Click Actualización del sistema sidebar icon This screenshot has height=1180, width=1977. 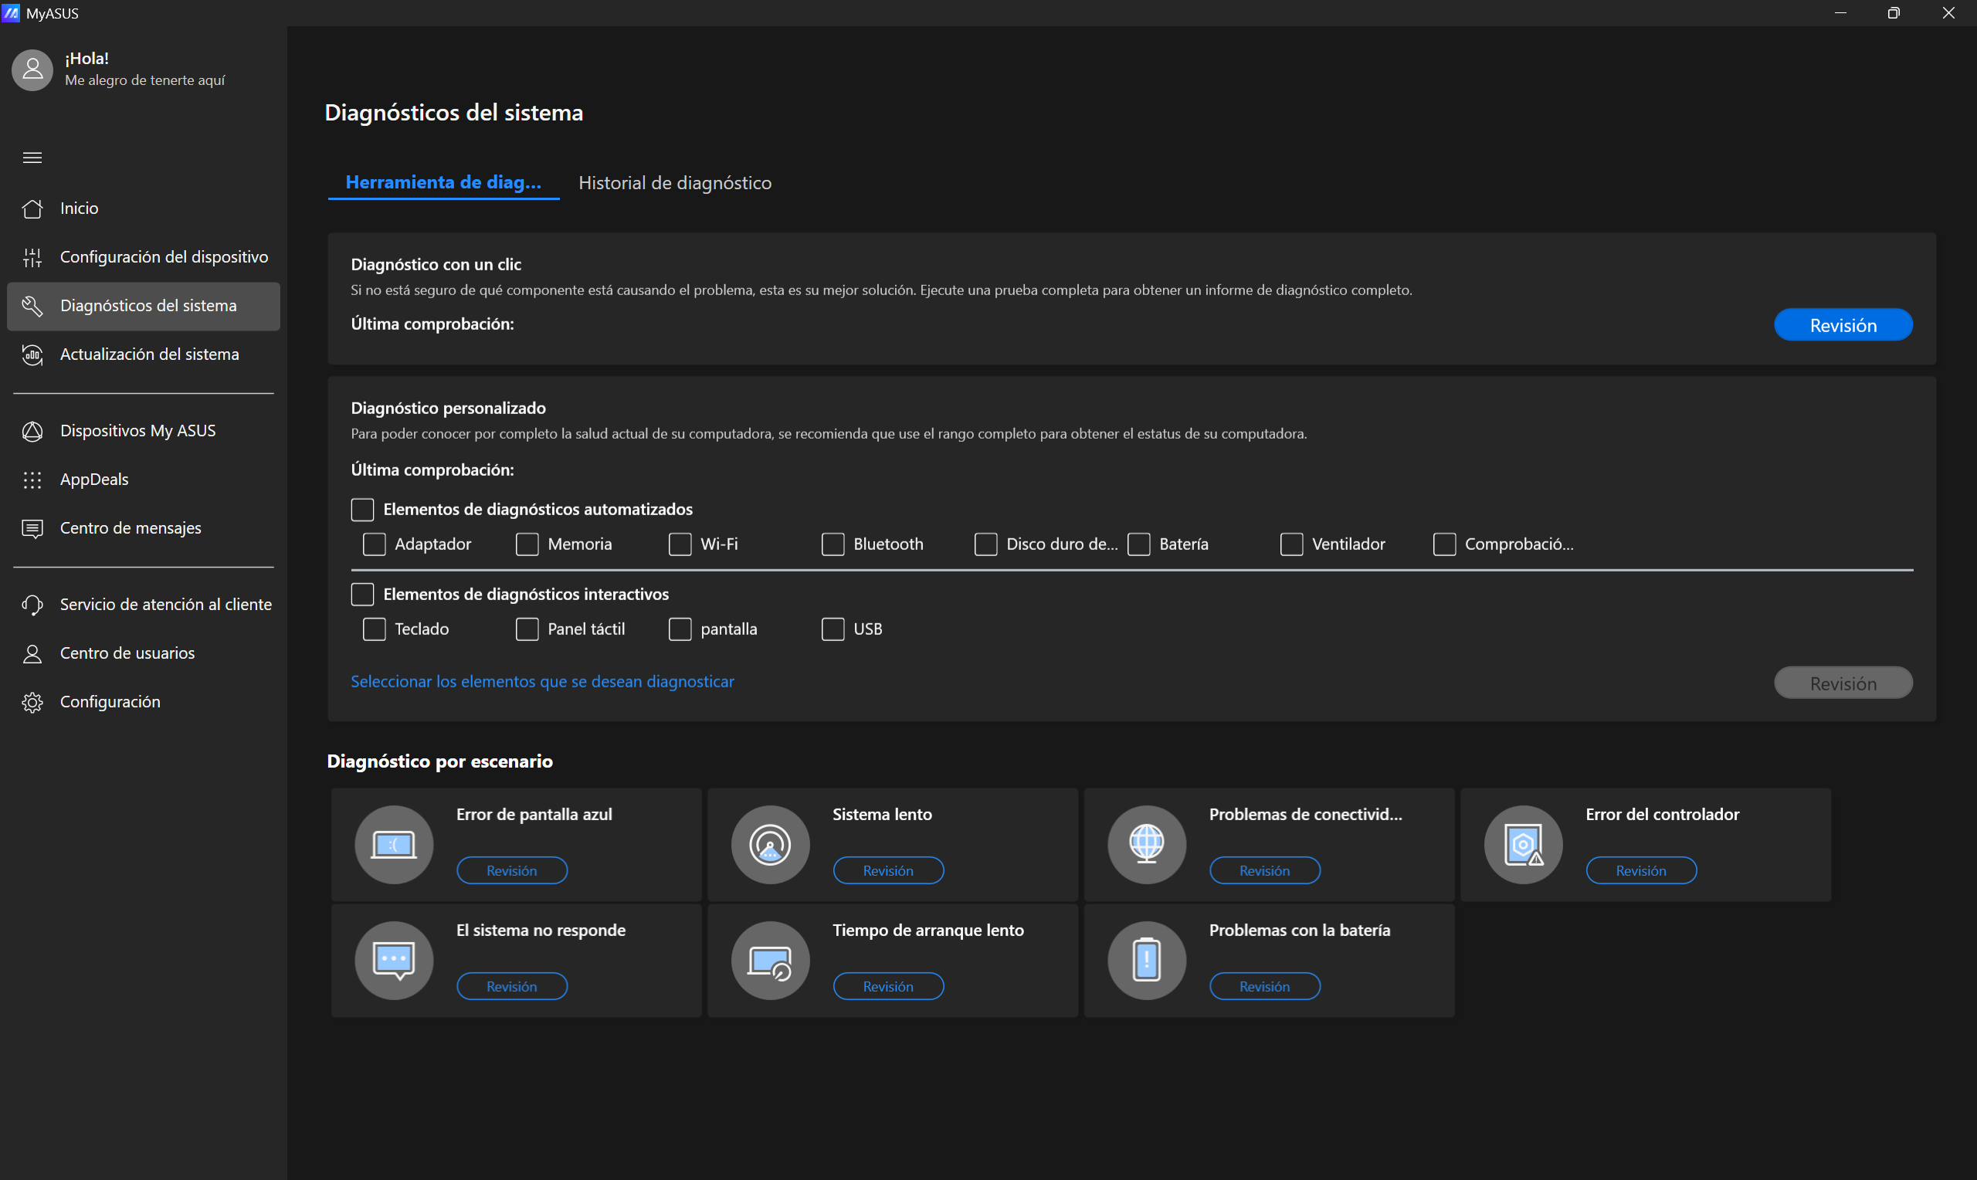click(32, 354)
